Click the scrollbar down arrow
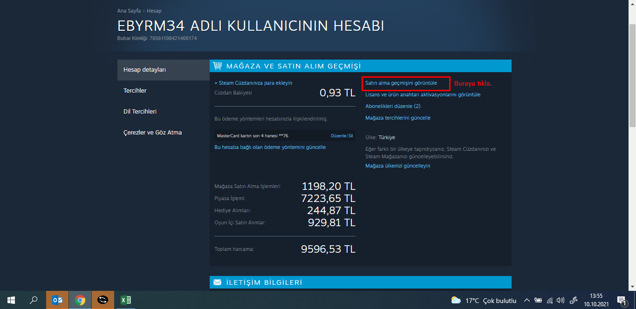This screenshot has height=309, width=636. [x=632, y=287]
